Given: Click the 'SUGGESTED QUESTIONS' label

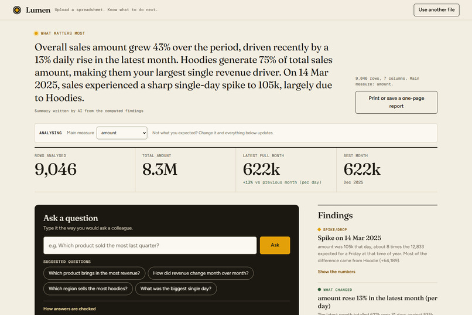Looking at the screenshot, I should click(67, 262).
